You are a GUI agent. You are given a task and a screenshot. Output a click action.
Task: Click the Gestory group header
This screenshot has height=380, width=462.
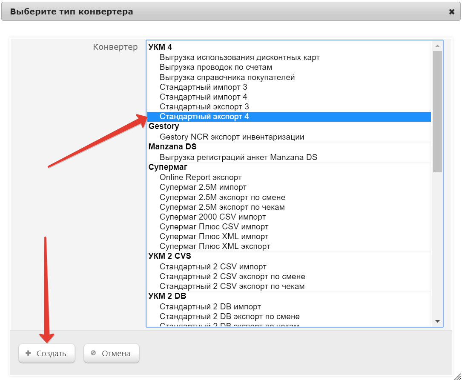click(x=164, y=126)
